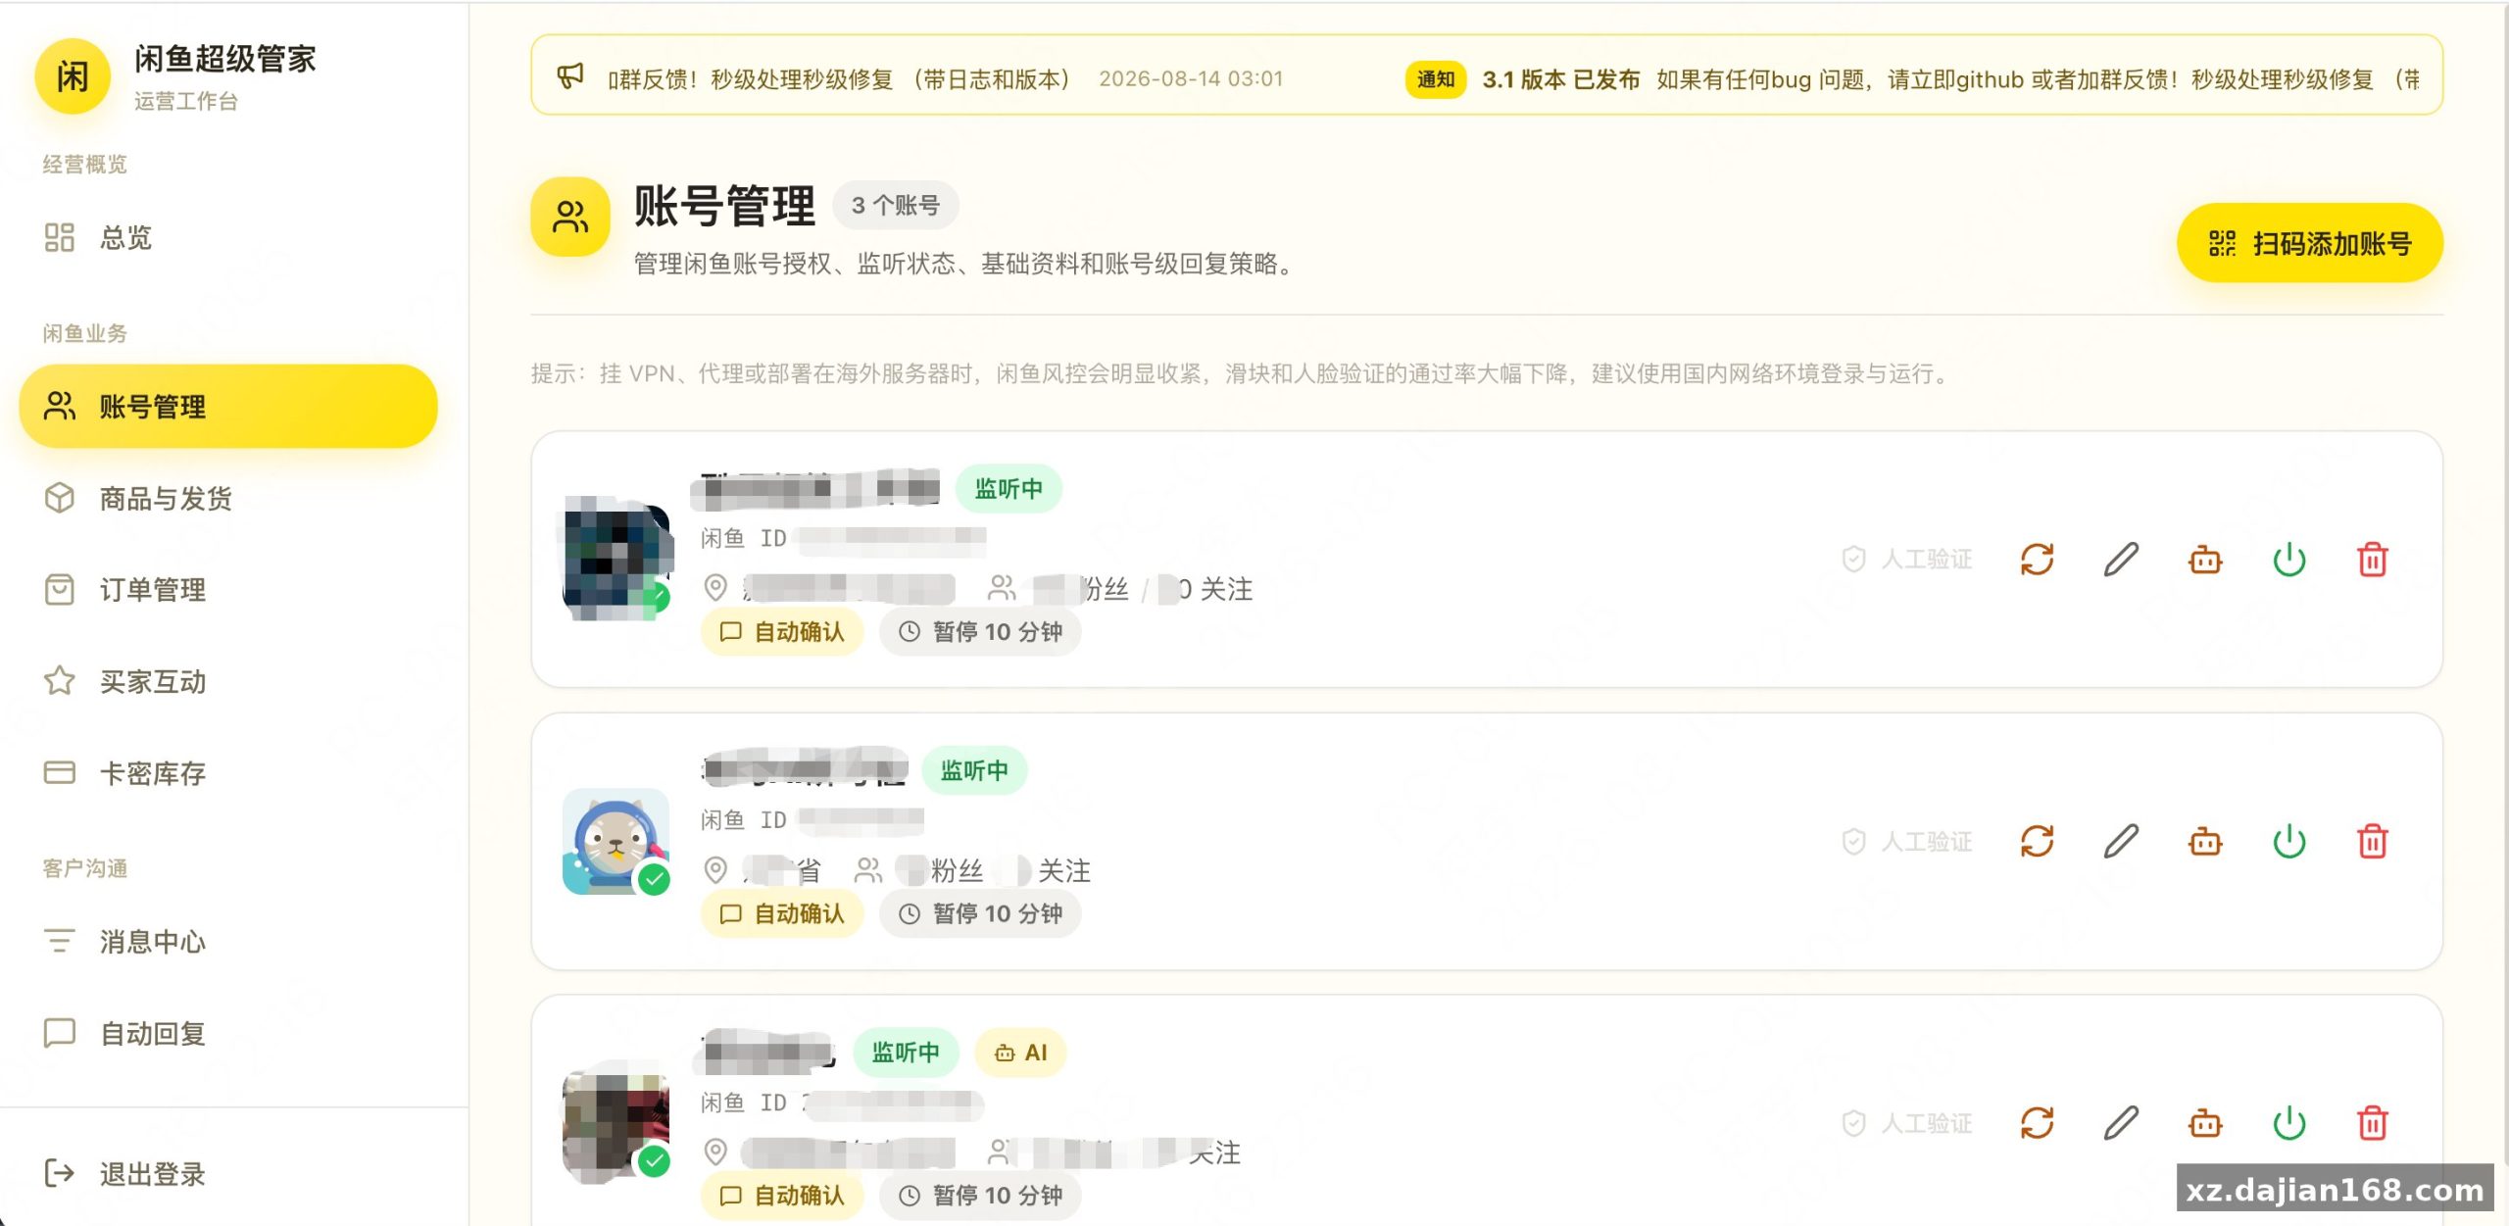Toggle power for the second account

click(x=2289, y=842)
